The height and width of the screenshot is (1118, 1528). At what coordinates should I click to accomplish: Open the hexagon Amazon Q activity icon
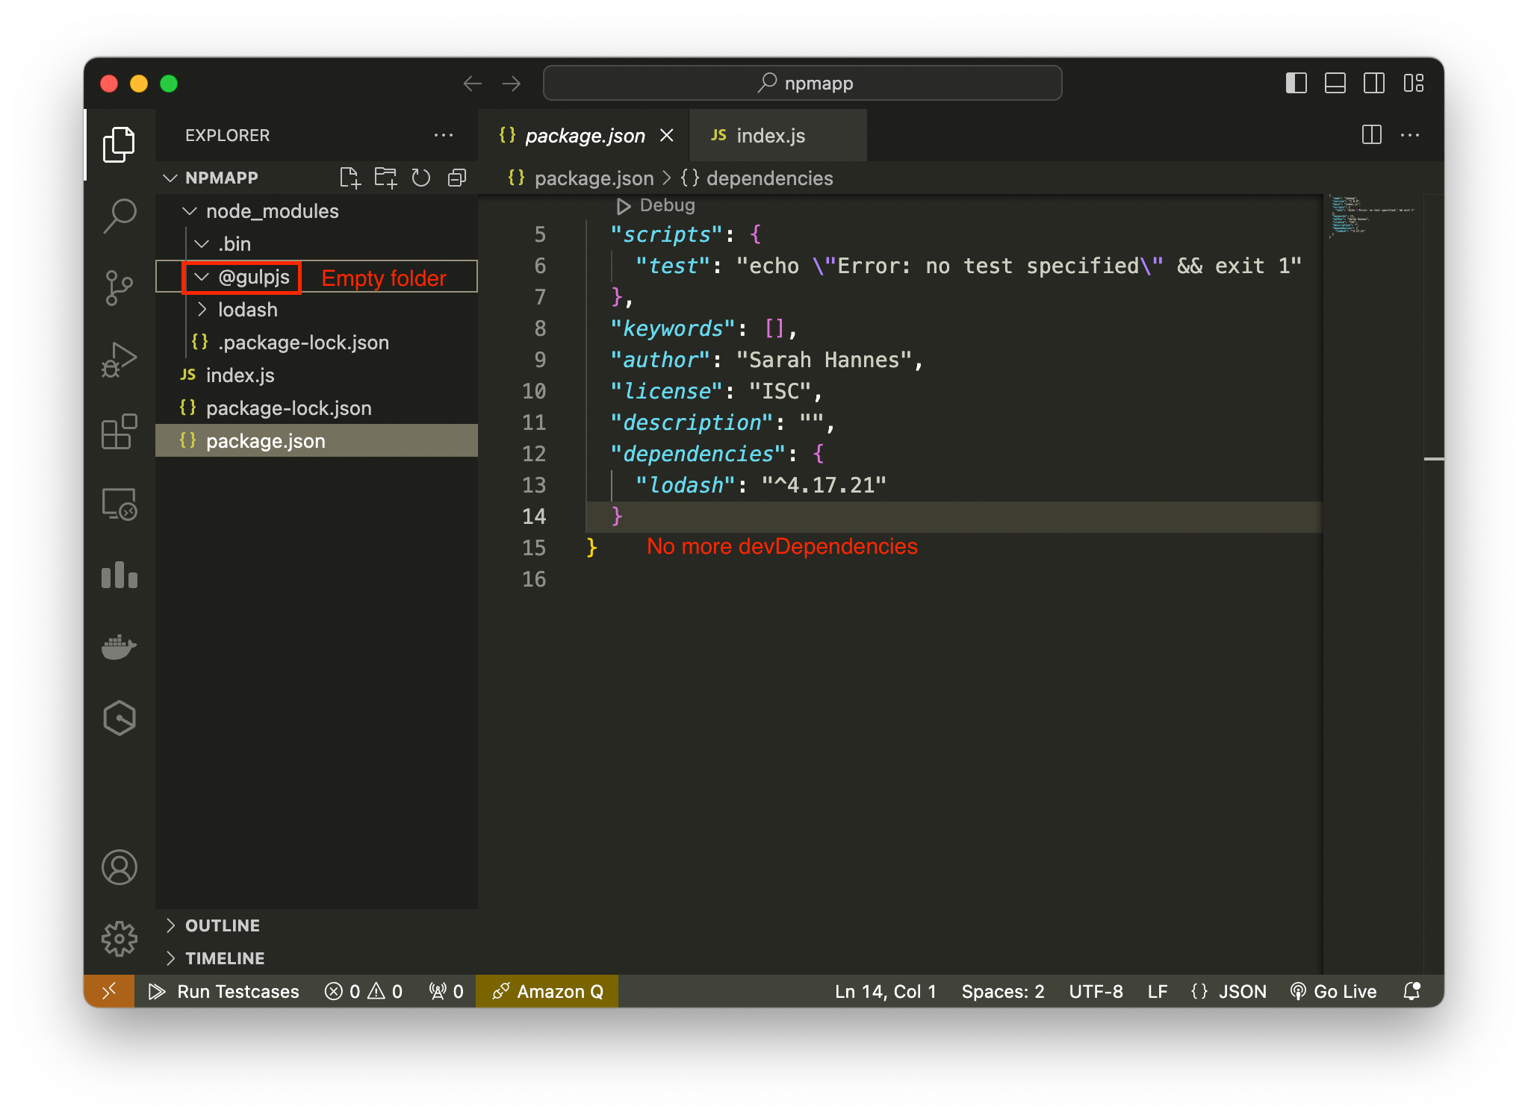point(119,718)
